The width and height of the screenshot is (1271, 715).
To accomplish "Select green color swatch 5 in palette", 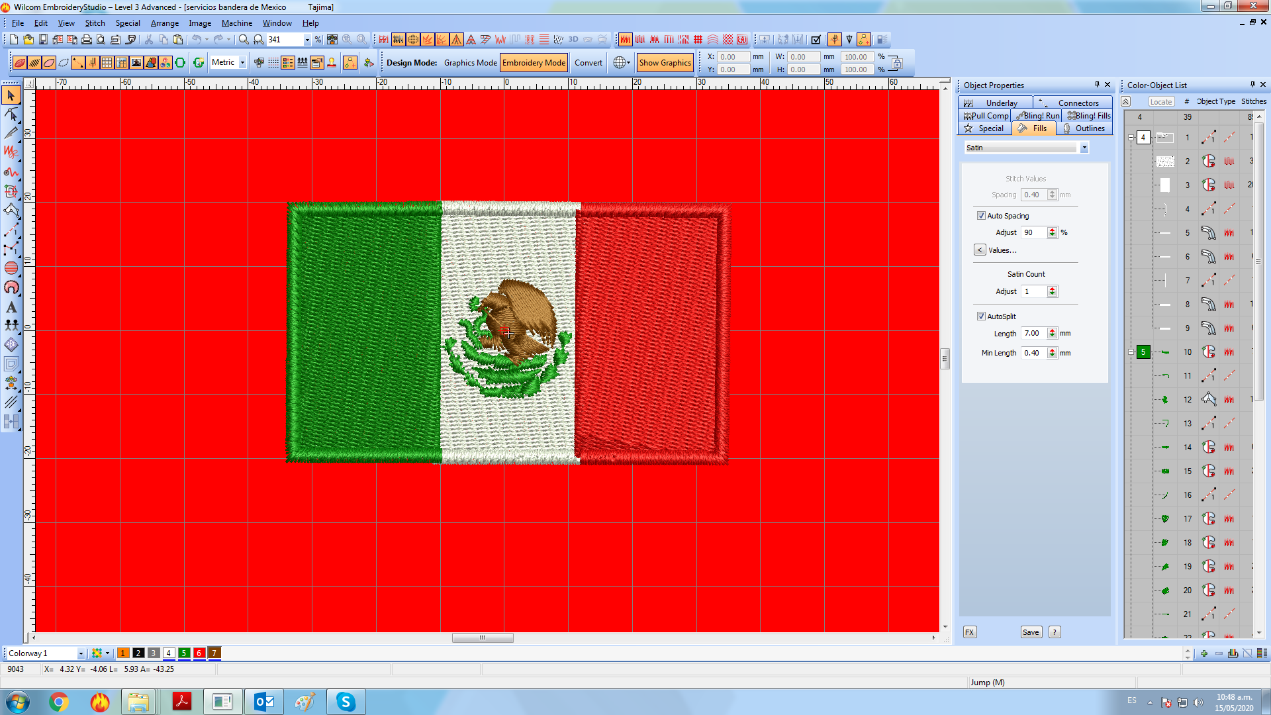I will [x=183, y=653].
